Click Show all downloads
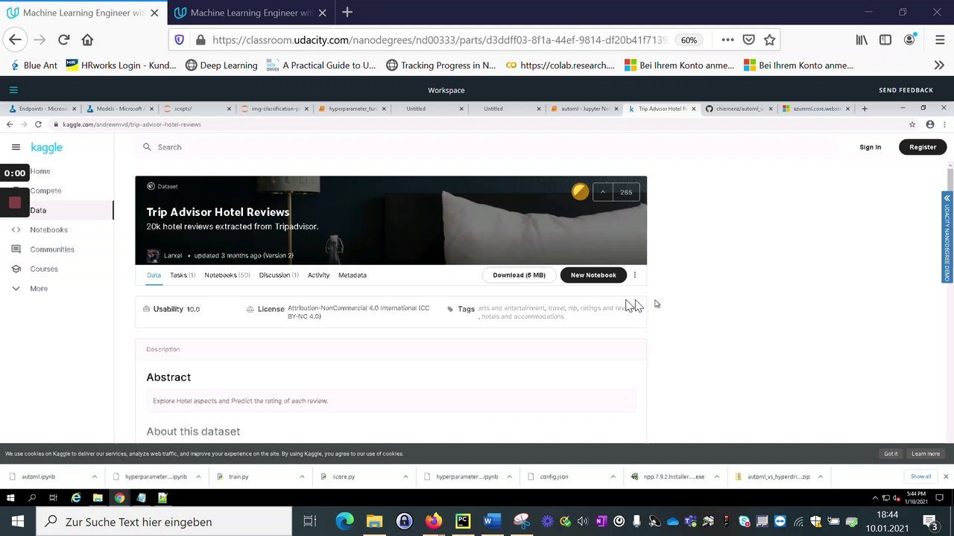954x536 pixels. click(x=920, y=476)
